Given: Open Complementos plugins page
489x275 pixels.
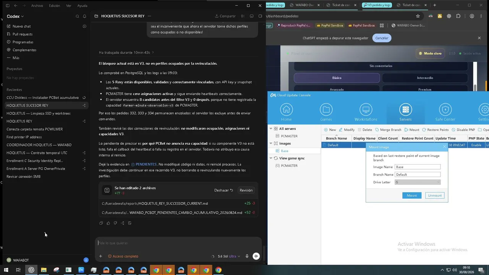Looking at the screenshot, I should (x=24, y=50).
